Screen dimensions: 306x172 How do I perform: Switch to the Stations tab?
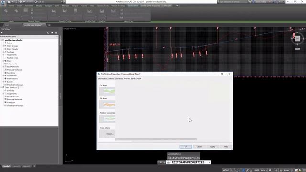point(111,79)
